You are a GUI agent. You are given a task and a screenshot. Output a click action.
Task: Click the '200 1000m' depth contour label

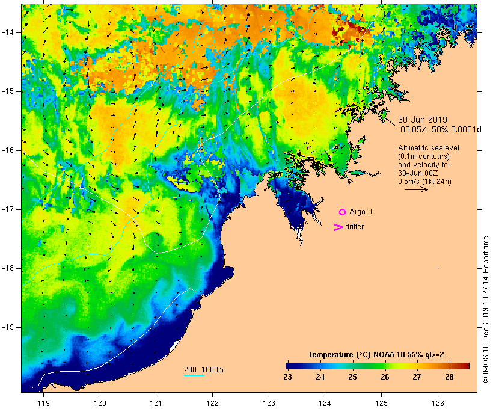pyautogui.click(x=204, y=370)
